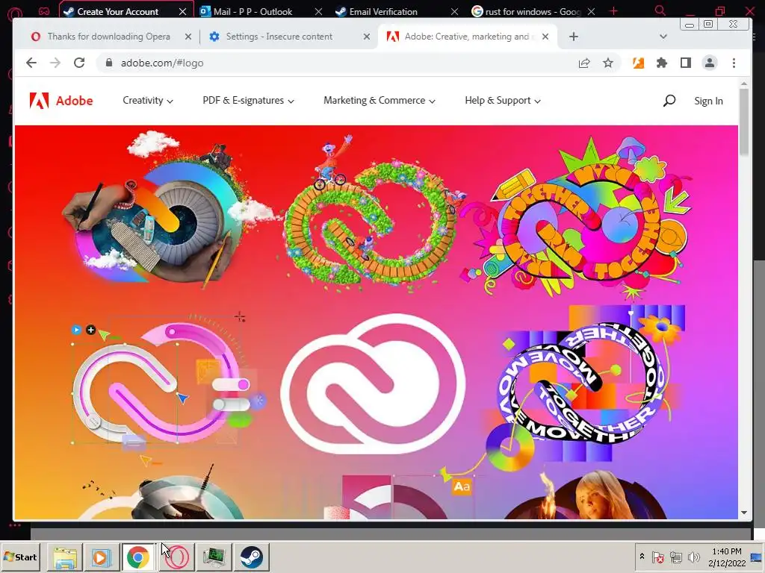
Task: Click the address bar showing adobe.com/#logo
Action: 337,63
